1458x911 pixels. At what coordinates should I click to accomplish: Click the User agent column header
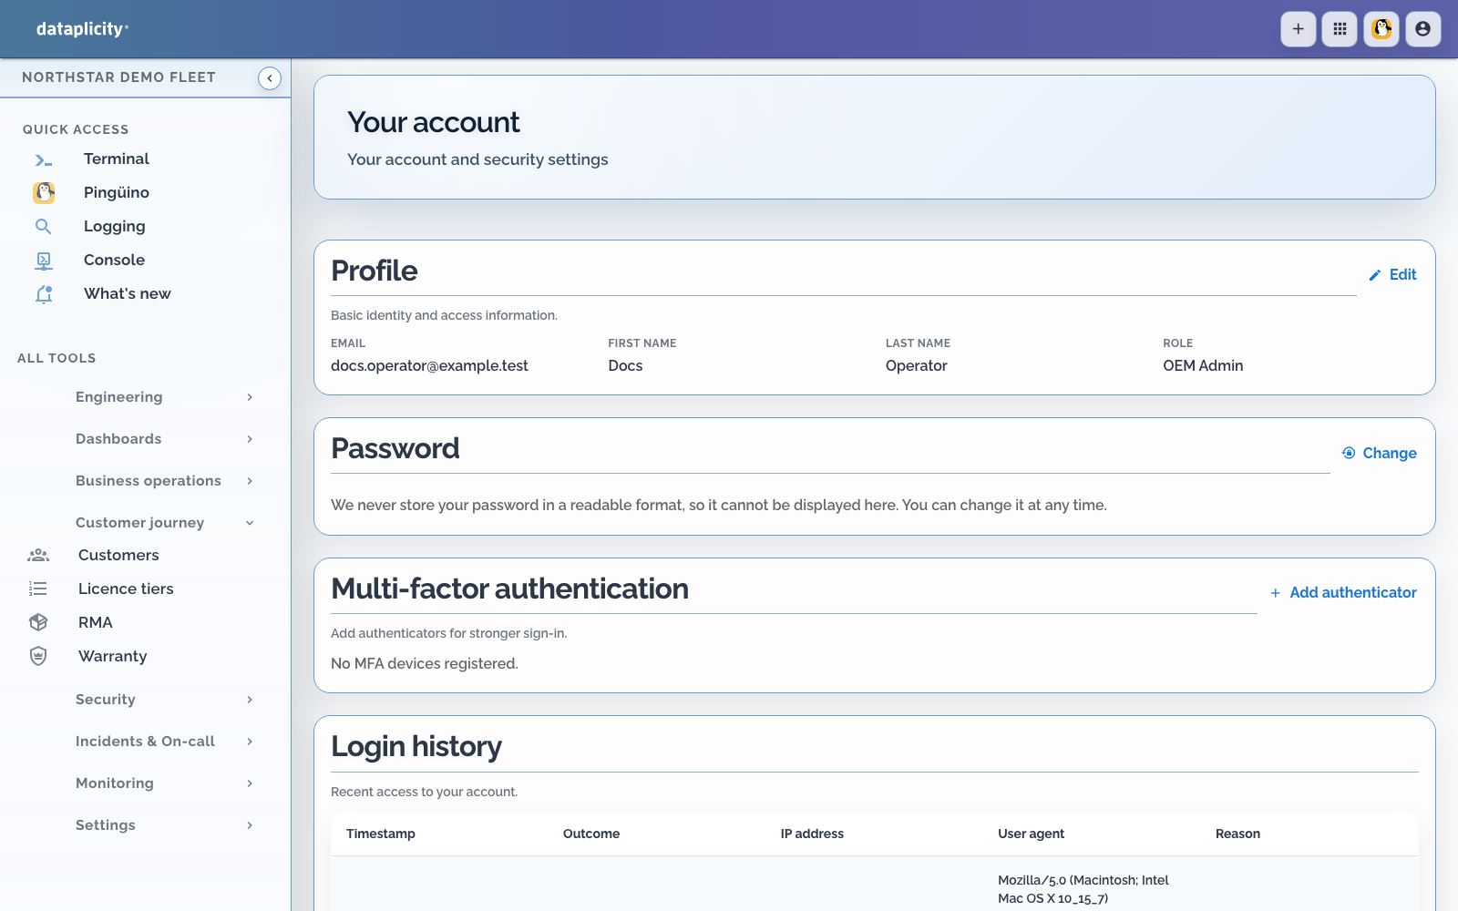pyautogui.click(x=1031, y=834)
